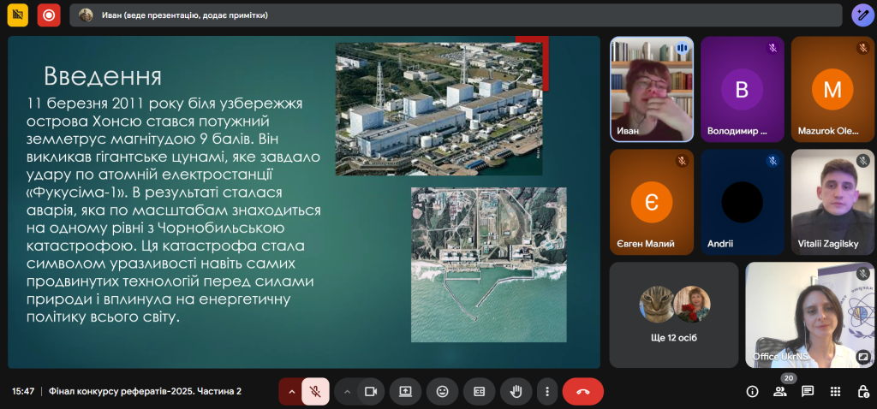Toggle the camera on or off
877x409 pixels.
pos(371,391)
